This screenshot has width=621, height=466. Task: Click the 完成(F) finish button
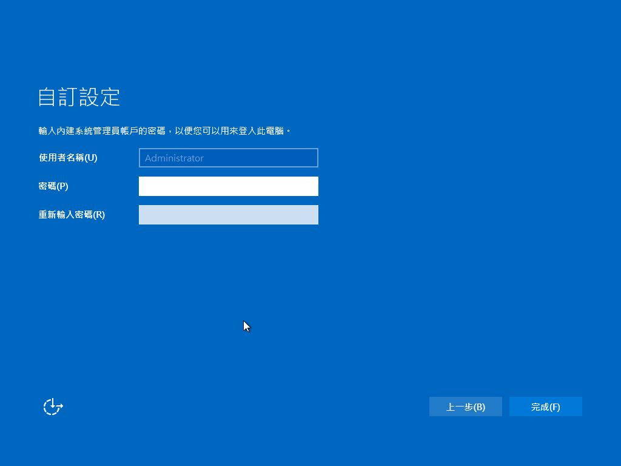click(545, 407)
